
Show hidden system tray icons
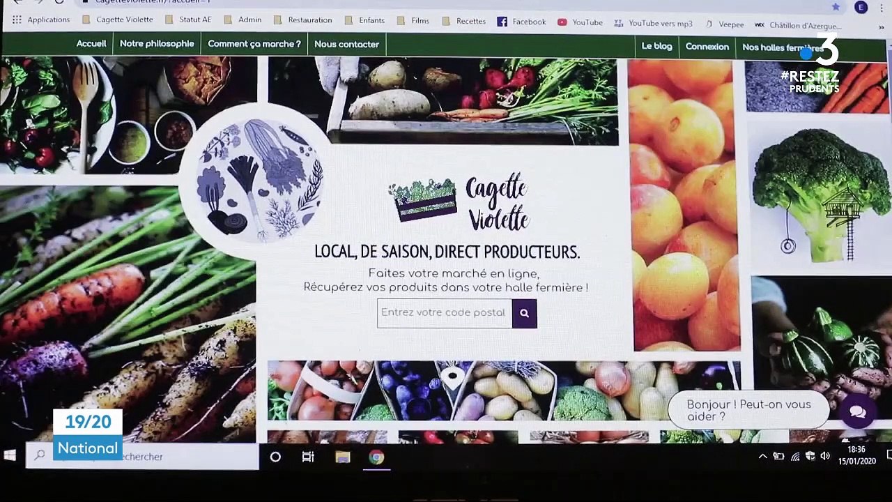tap(762, 457)
